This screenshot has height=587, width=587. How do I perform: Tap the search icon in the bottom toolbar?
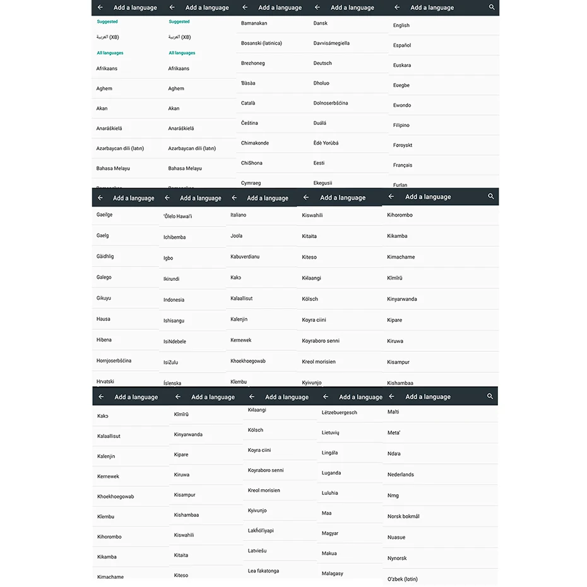point(491,396)
